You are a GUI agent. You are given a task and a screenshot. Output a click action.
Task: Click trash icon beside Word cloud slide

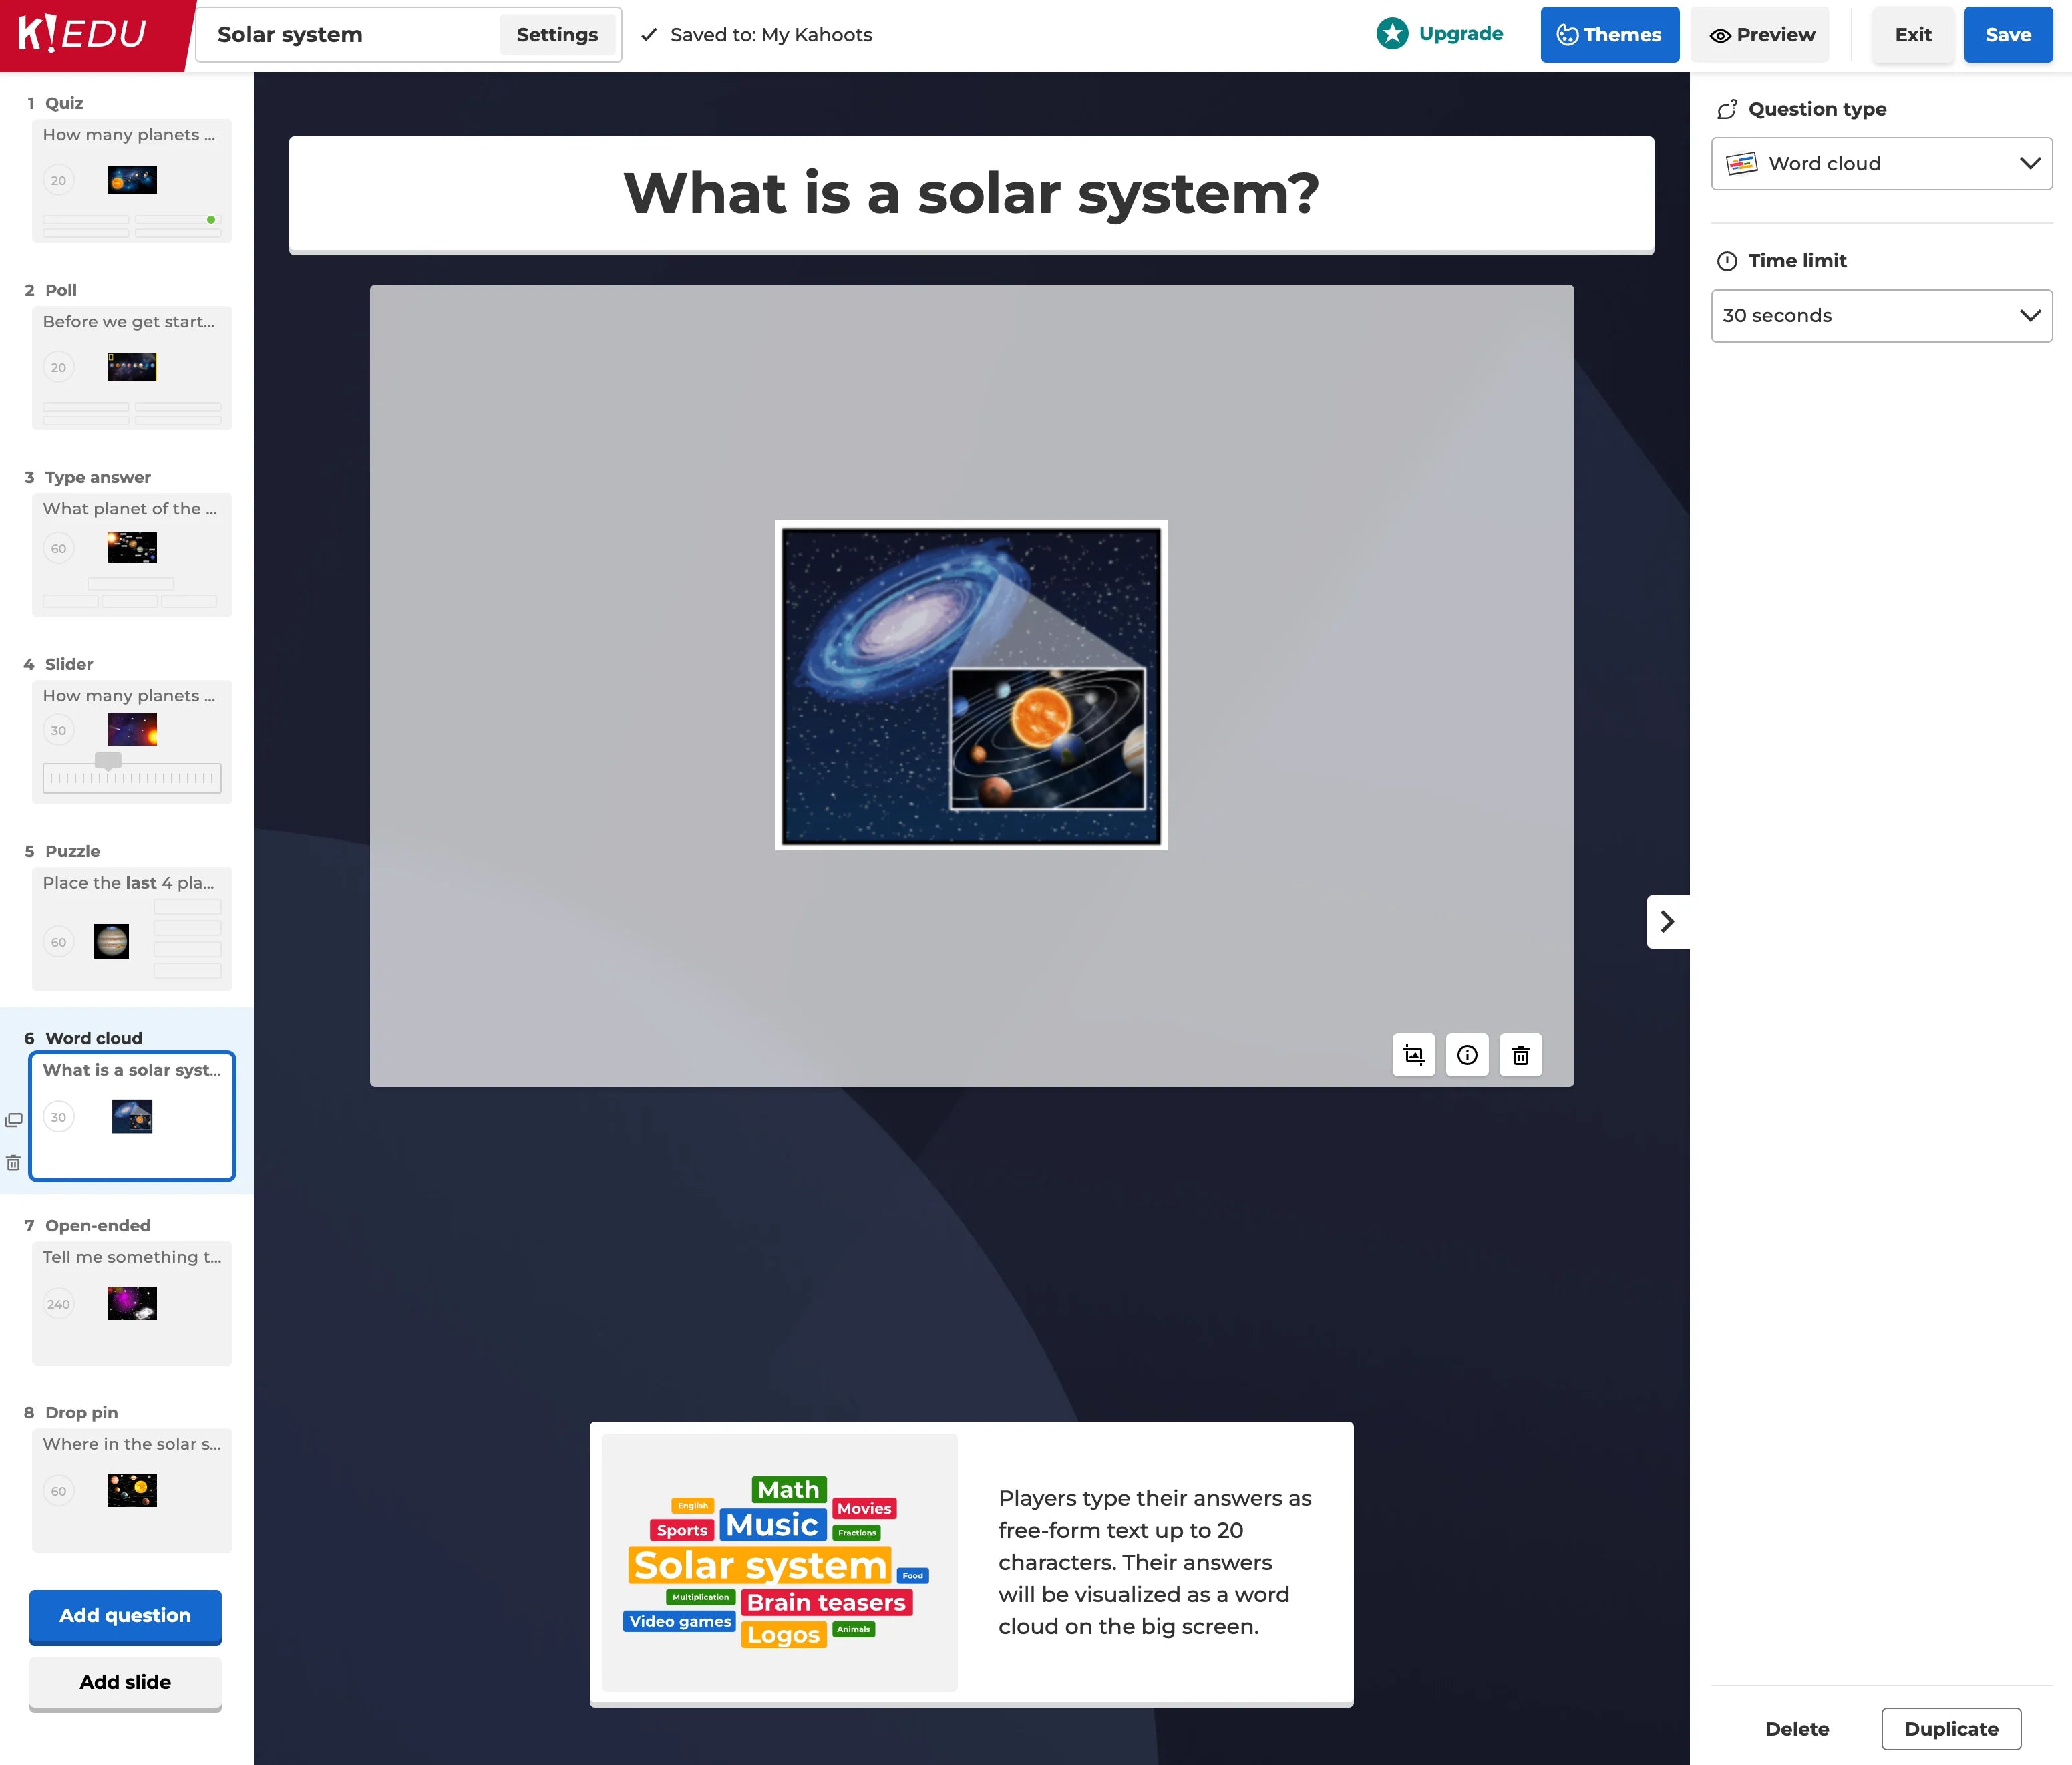pos(14,1163)
